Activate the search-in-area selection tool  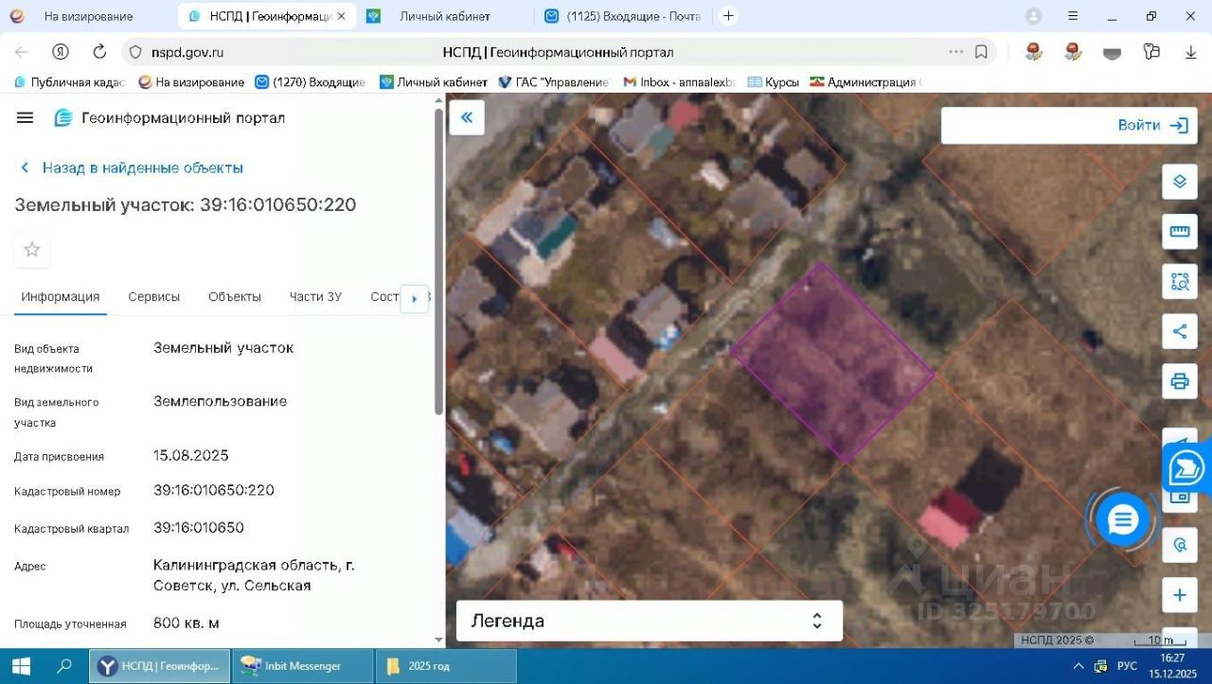coord(1180,281)
